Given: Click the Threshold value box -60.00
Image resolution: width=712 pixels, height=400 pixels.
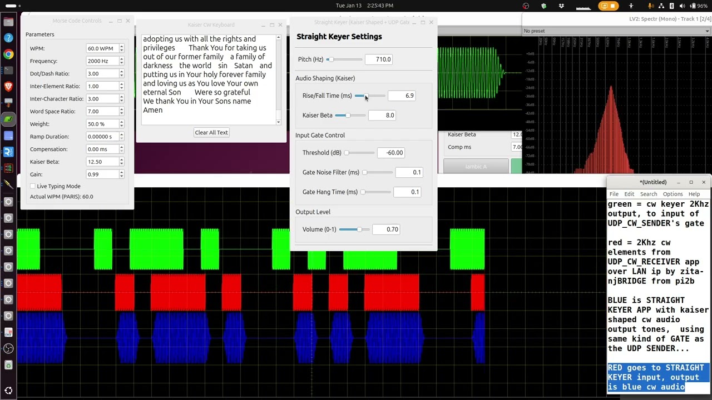Looking at the screenshot, I should pos(391,153).
